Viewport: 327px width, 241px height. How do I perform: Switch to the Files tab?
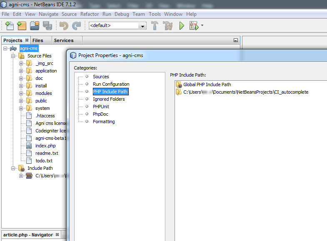pyautogui.click(x=37, y=40)
